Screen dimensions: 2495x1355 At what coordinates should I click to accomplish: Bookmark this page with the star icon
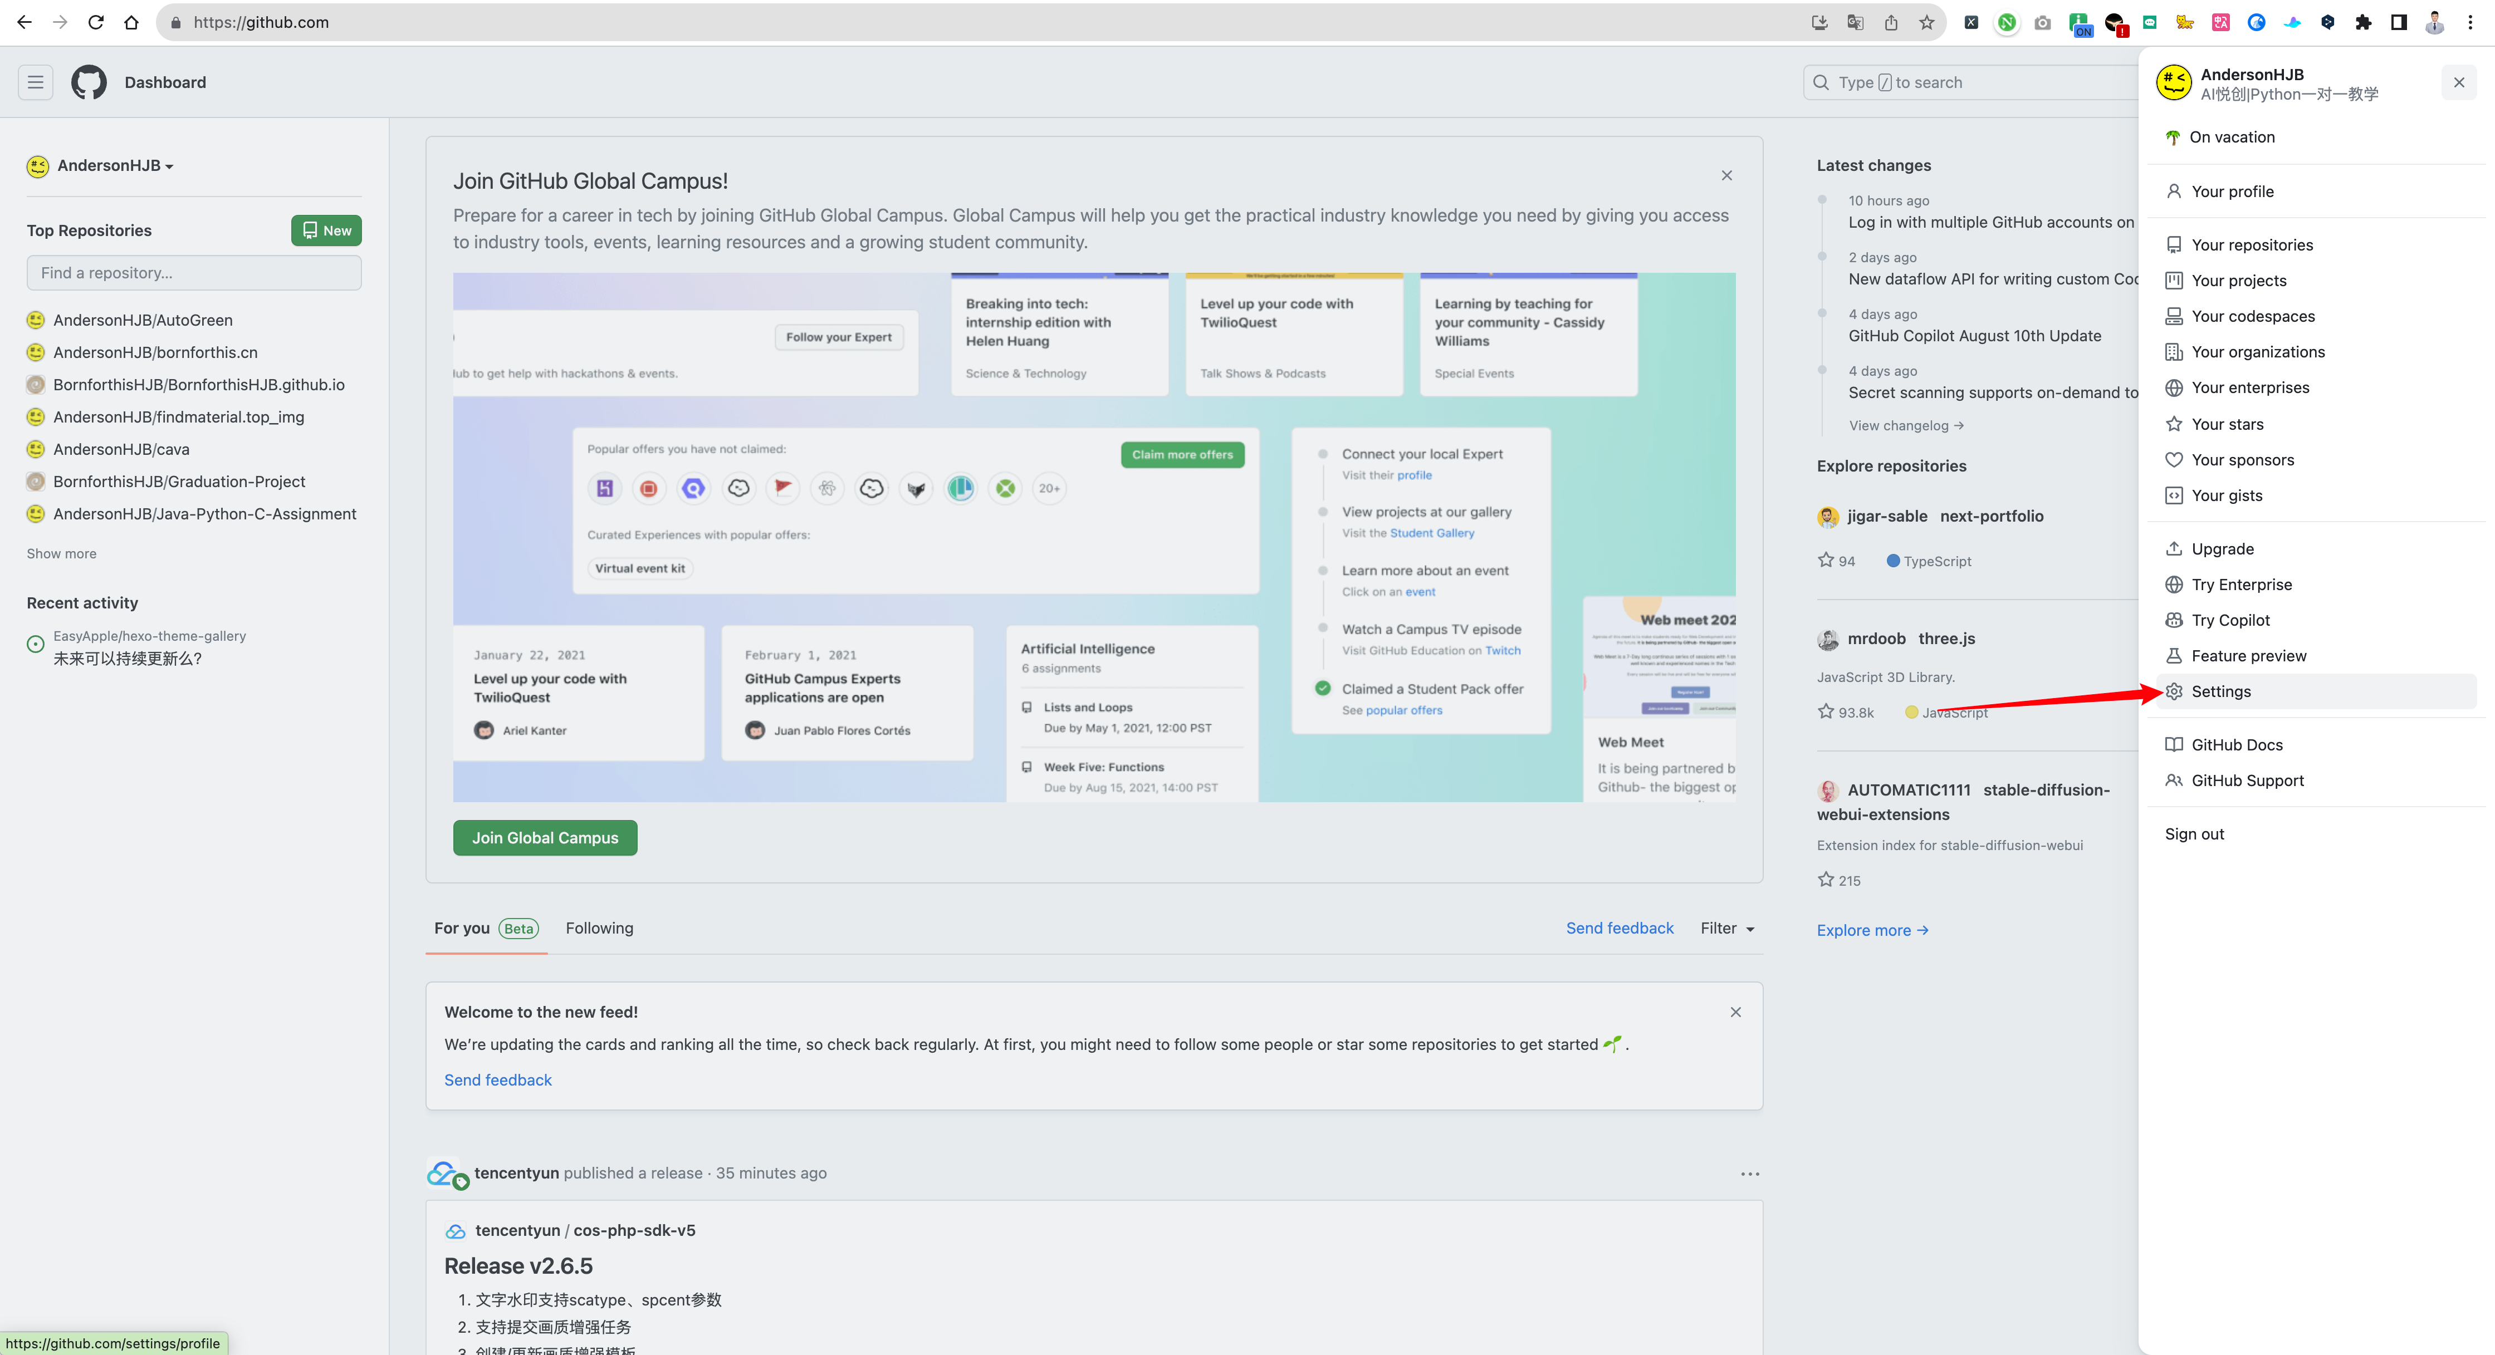point(1926,22)
